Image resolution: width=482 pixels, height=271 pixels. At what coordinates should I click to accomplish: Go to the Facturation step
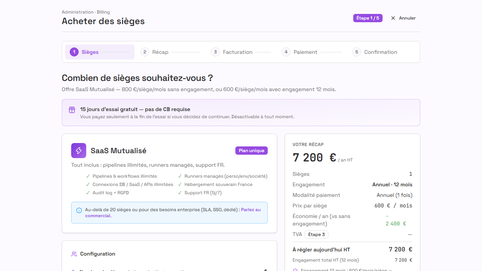click(241, 52)
